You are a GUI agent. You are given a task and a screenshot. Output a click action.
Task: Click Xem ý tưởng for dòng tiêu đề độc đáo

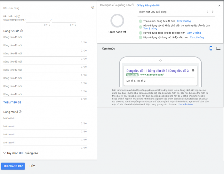pos(194,33)
